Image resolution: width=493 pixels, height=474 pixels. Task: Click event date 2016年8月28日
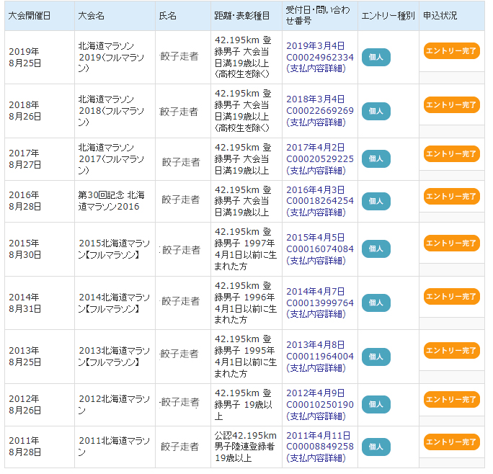[25, 201]
